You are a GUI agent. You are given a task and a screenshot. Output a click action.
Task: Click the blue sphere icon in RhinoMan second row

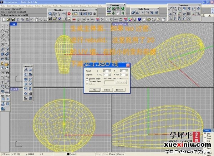tap(60, 18)
